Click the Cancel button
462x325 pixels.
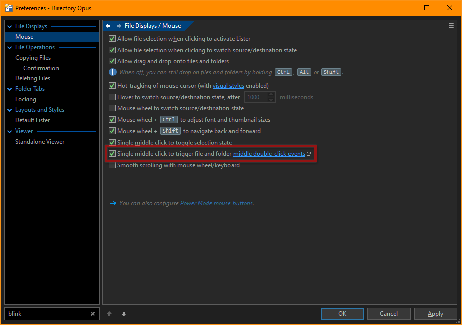coord(389,314)
